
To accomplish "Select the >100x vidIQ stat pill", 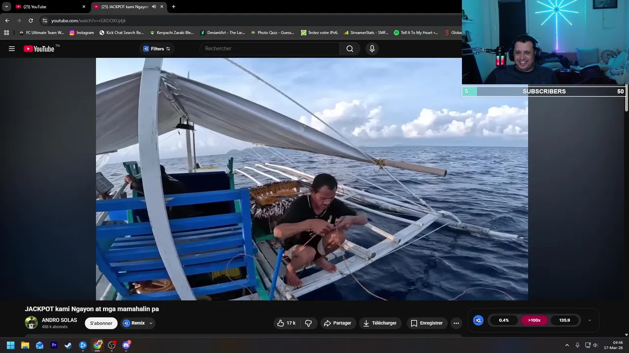I will 534,320.
